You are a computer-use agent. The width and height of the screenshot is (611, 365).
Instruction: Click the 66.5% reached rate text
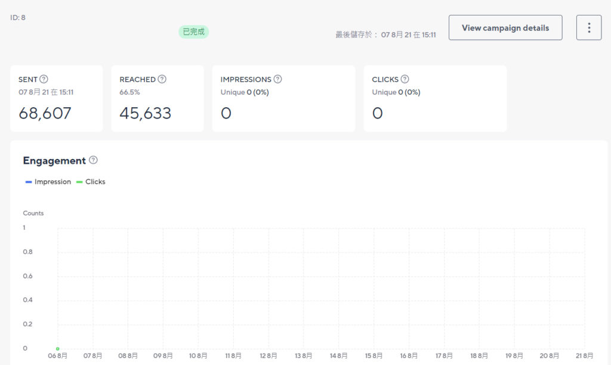[x=131, y=92]
